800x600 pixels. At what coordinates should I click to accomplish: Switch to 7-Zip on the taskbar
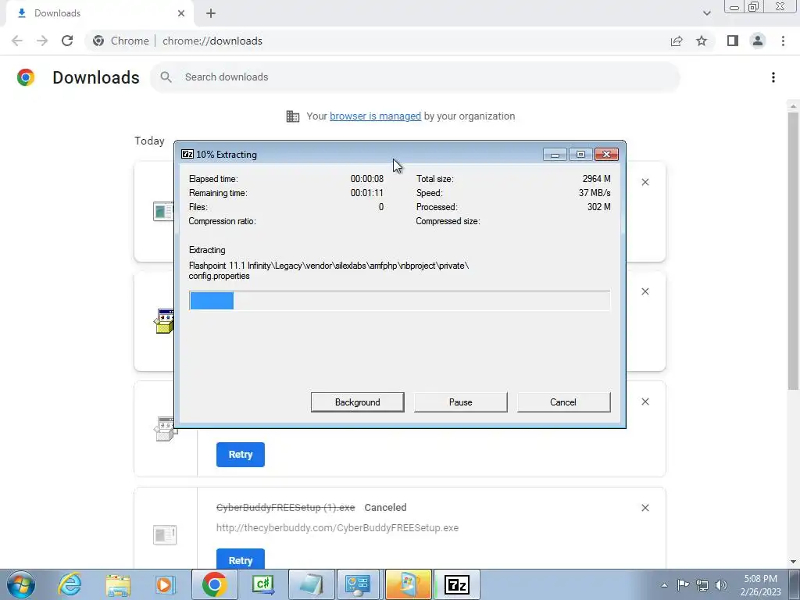(456, 584)
